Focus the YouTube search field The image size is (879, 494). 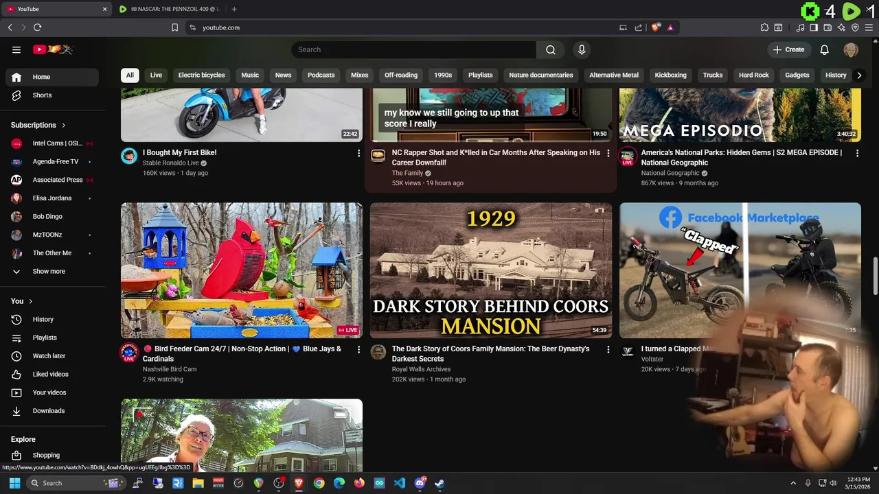[414, 49]
